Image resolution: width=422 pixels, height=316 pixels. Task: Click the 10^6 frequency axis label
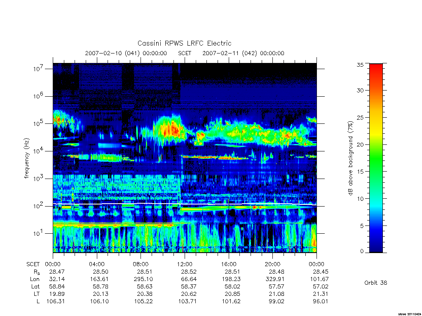click(x=38, y=96)
